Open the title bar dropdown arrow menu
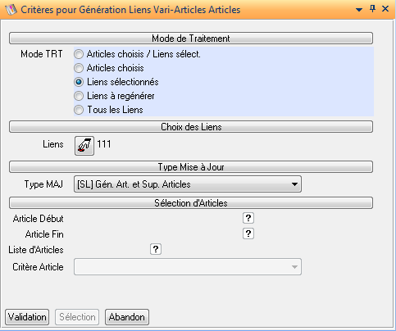This screenshot has height=331, width=396. coord(359,10)
